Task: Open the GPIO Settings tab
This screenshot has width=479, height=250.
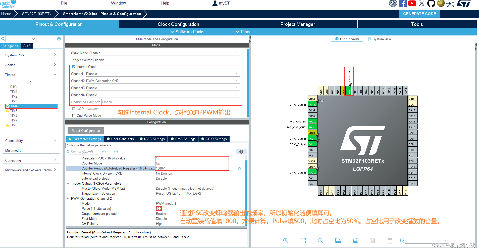Action: click(214, 139)
